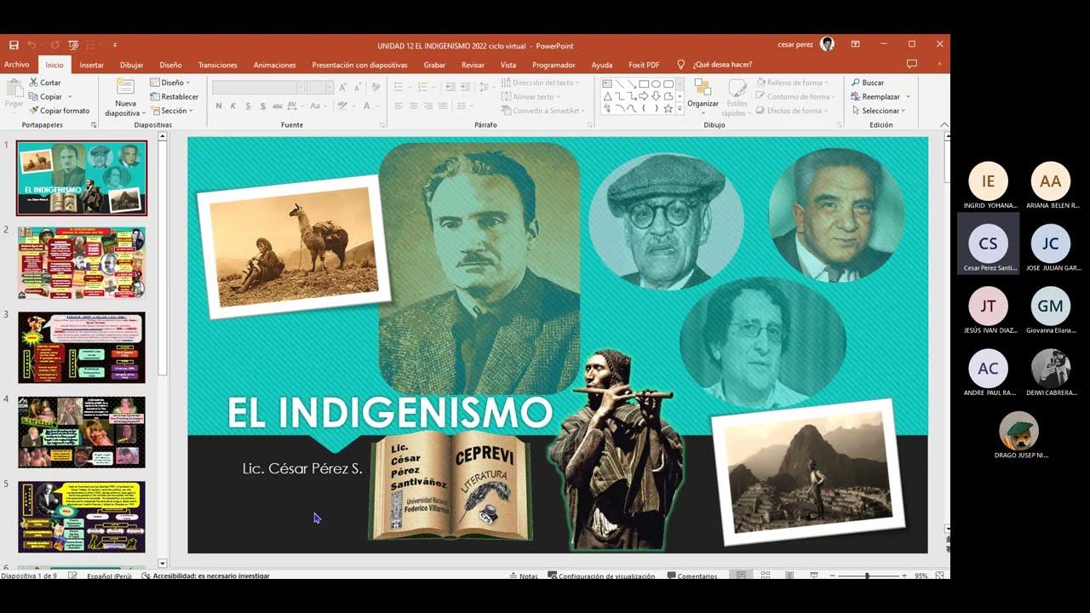The image size is (1090, 613).
Task: Center text in Párrafo group
Action: [413, 106]
